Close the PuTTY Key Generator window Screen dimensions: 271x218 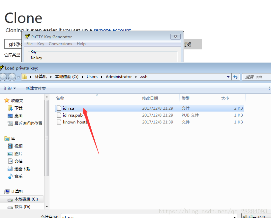(x=175, y=37)
